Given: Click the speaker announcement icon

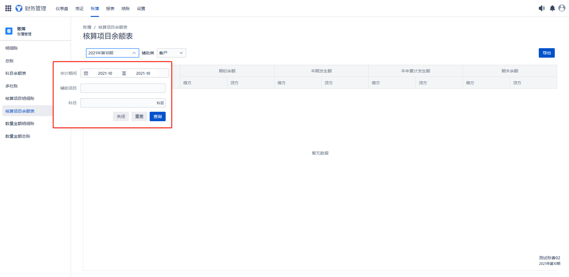Looking at the screenshot, I should pyautogui.click(x=541, y=8).
